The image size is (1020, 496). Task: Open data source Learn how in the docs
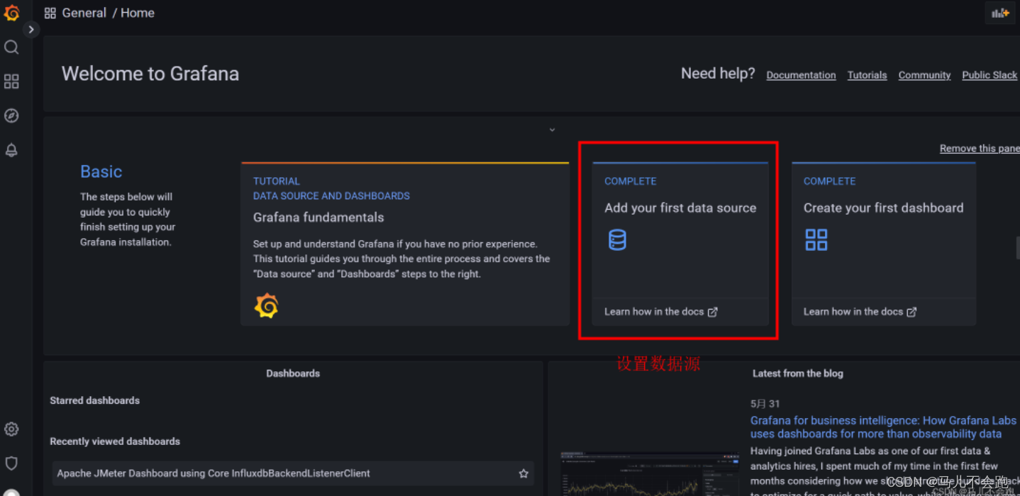[654, 312]
